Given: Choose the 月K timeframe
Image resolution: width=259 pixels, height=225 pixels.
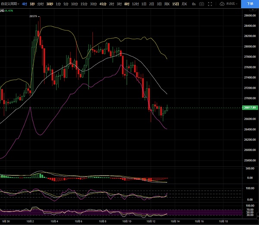Looking at the screenshot, I should point(185,3).
